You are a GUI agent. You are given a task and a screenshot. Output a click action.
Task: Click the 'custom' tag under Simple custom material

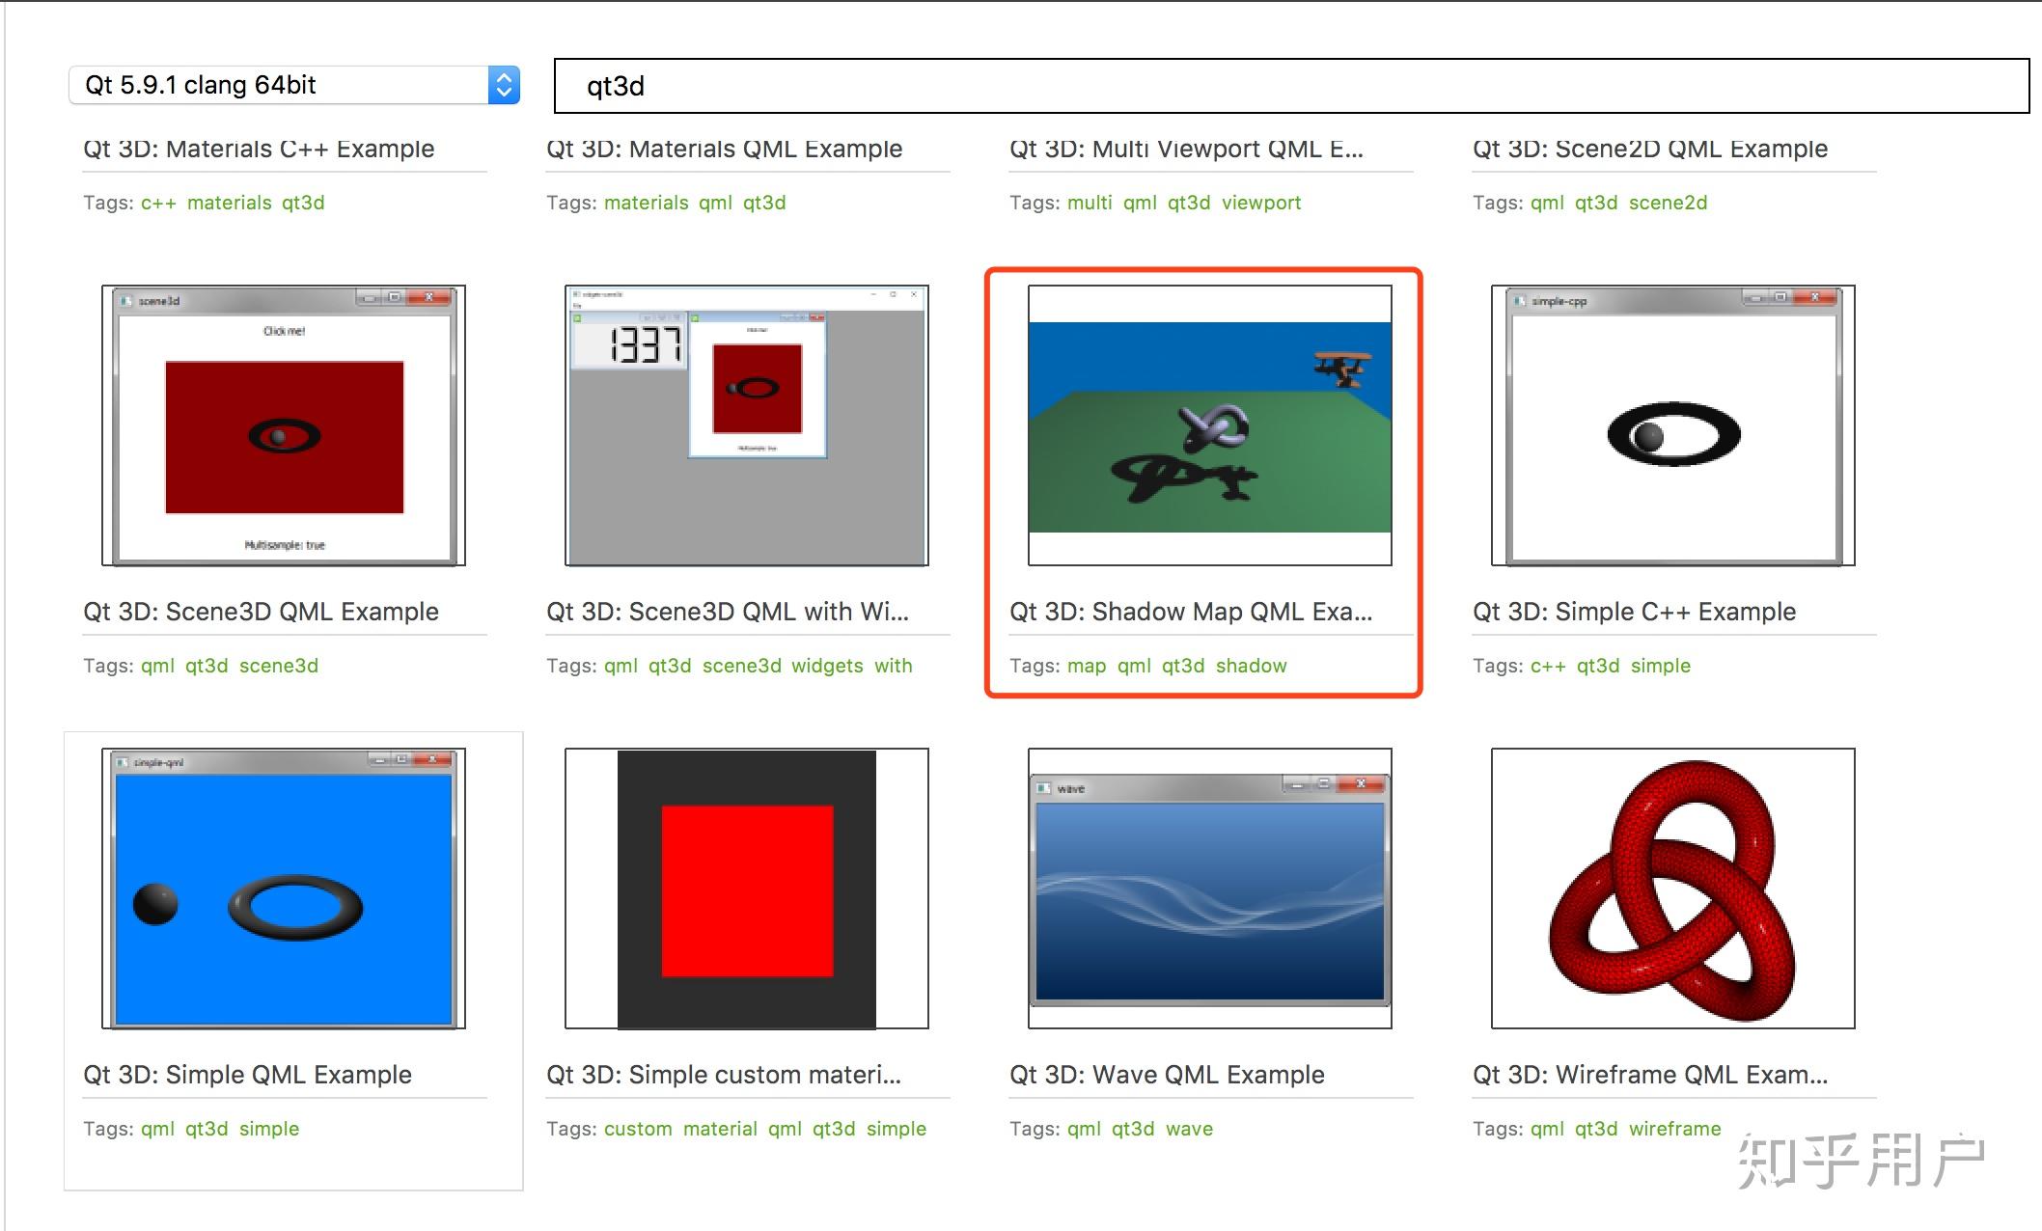(x=638, y=1129)
